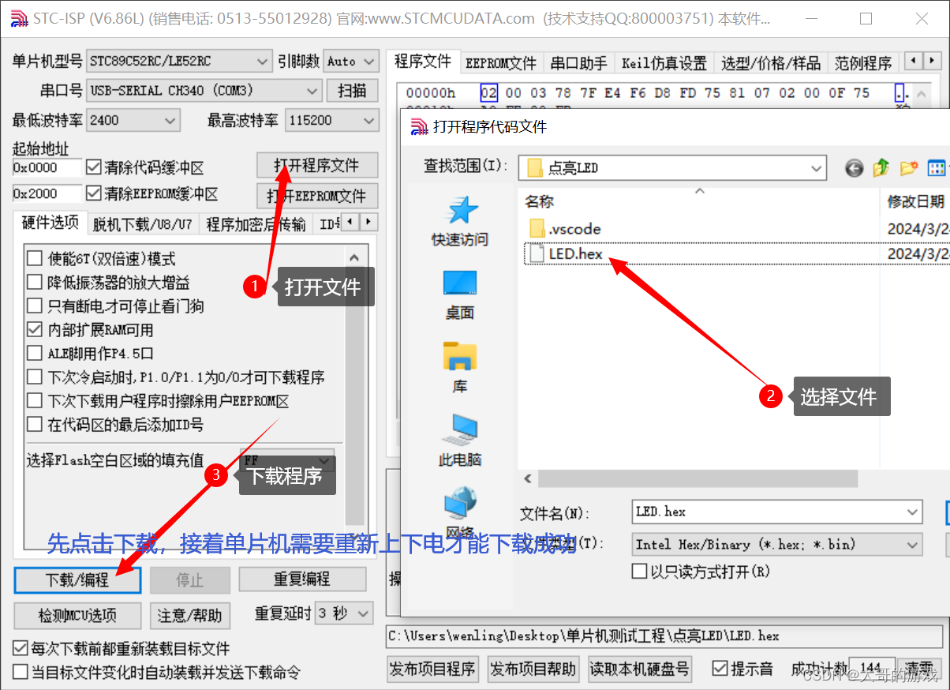Select 硬件选项 tab
950x690 pixels.
tap(50, 223)
